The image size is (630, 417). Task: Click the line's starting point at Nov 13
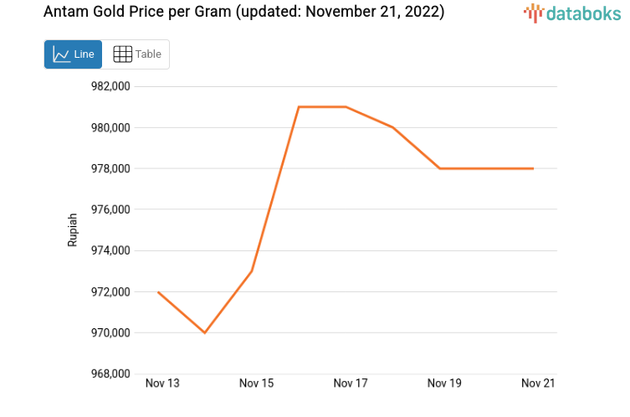pyautogui.click(x=158, y=292)
